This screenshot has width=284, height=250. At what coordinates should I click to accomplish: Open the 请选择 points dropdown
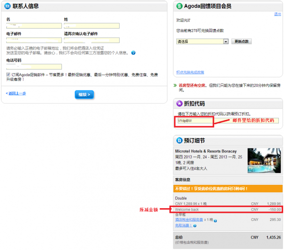(203, 41)
